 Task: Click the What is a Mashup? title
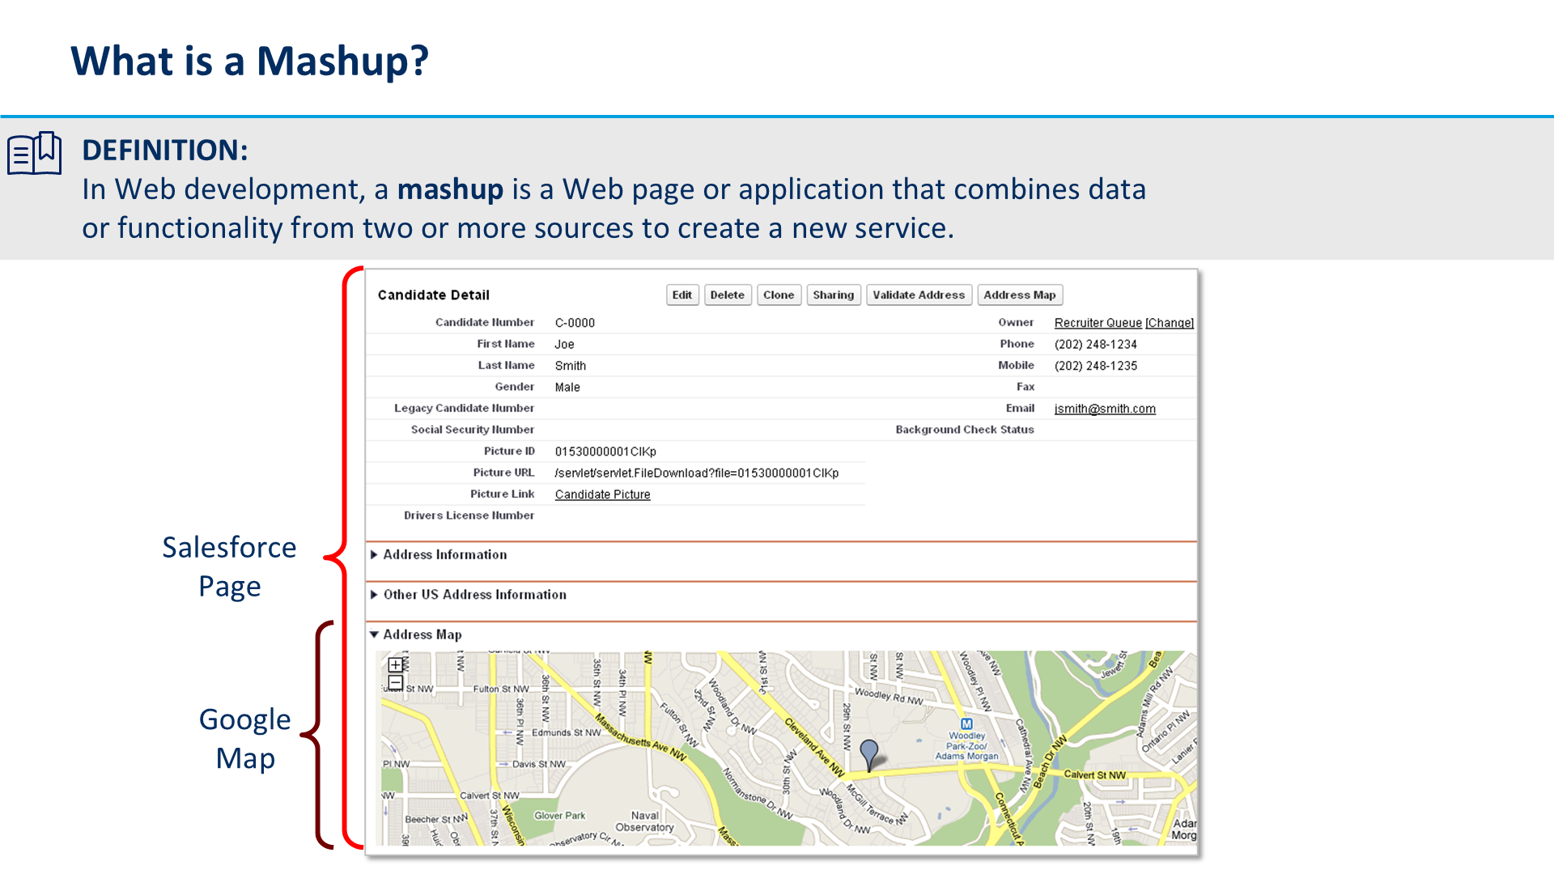pos(249,62)
